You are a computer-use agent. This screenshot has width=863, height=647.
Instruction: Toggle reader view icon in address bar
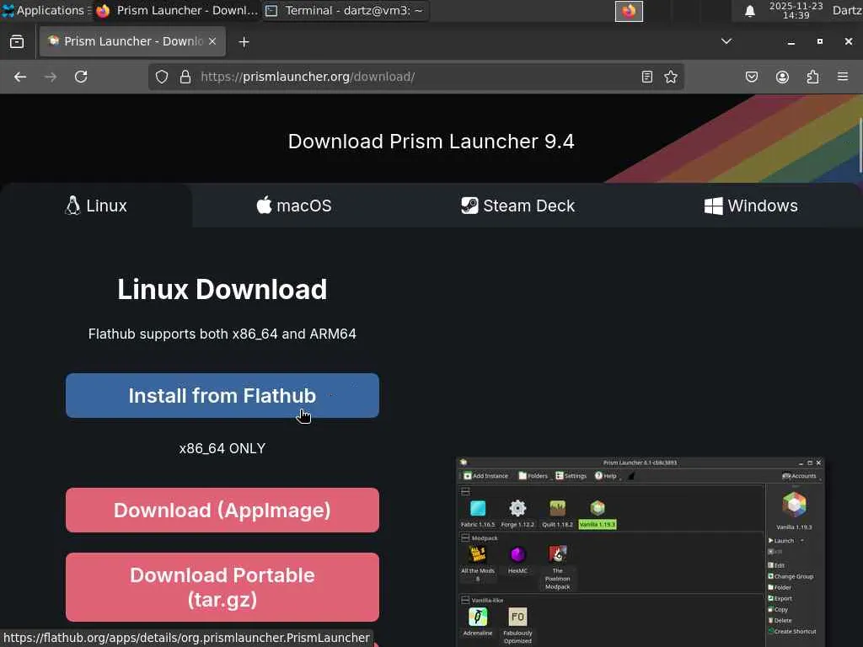point(647,77)
